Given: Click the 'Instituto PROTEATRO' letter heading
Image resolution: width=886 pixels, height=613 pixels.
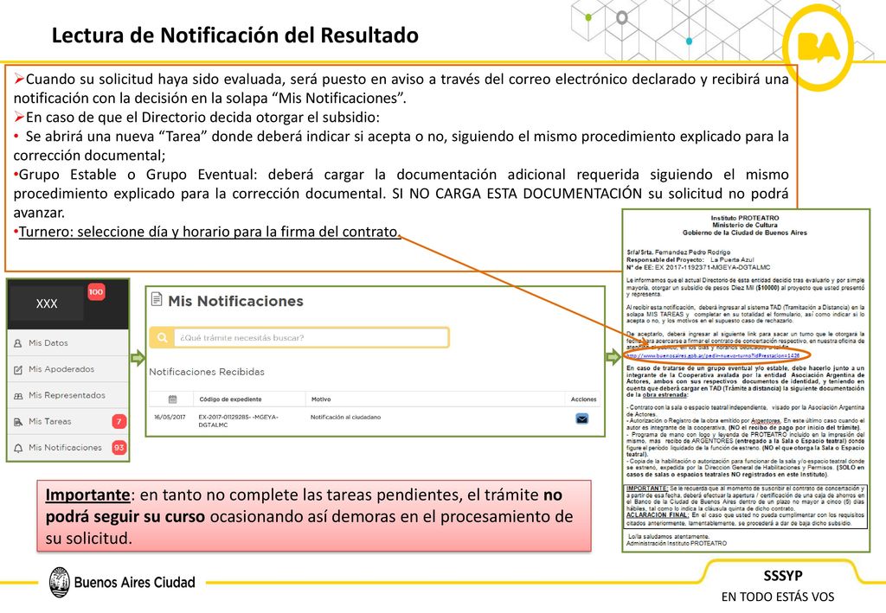Looking at the screenshot, I should coord(745,218).
